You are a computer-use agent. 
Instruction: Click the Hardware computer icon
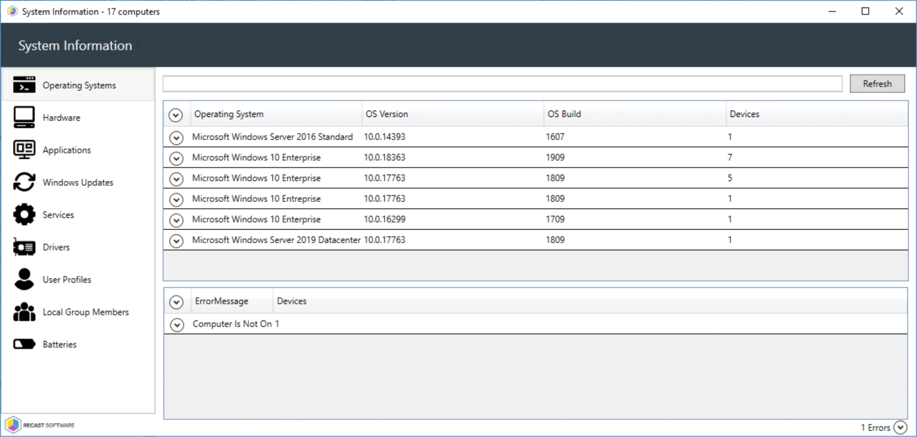click(24, 117)
